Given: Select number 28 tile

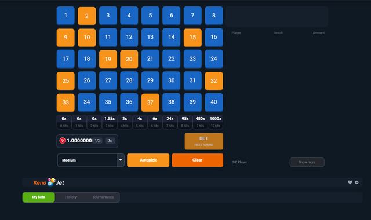Looking at the screenshot, I should click(x=129, y=80).
